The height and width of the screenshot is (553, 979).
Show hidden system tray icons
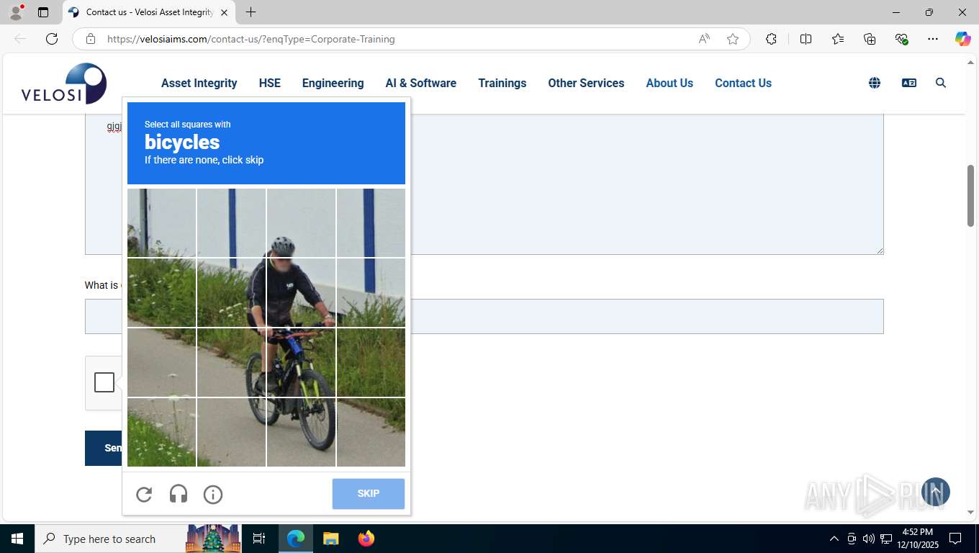tap(834, 539)
